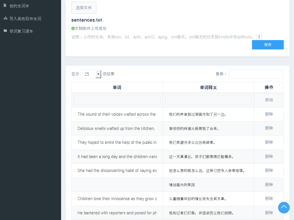Viewport: 294px width, 220px height.
Task: Delete the 'Delicious smells wafted' row
Action: pos(269,128)
